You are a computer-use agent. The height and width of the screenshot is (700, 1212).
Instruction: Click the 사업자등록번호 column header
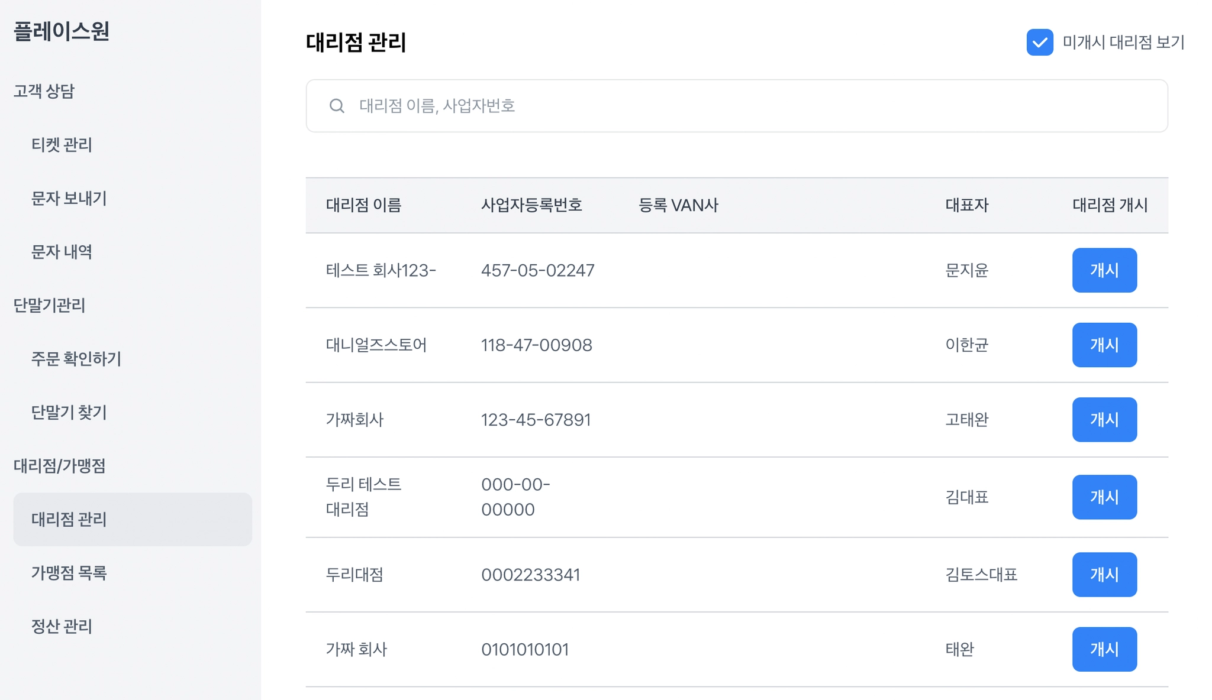[531, 205]
